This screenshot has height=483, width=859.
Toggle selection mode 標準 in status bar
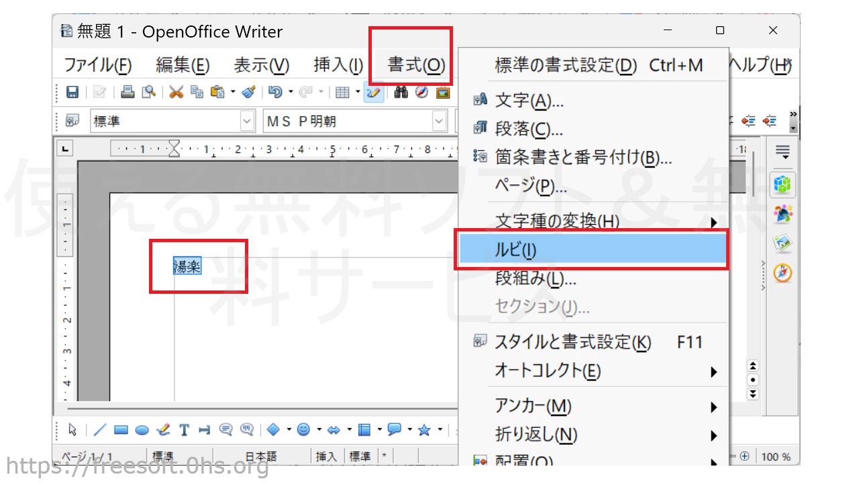click(x=360, y=457)
